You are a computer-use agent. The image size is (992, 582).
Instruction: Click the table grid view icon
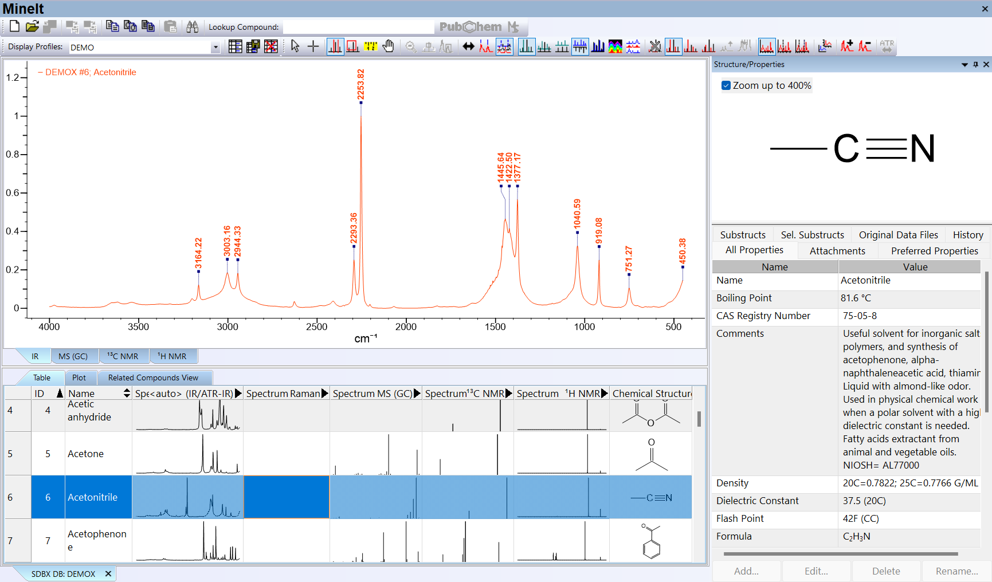(235, 46)
